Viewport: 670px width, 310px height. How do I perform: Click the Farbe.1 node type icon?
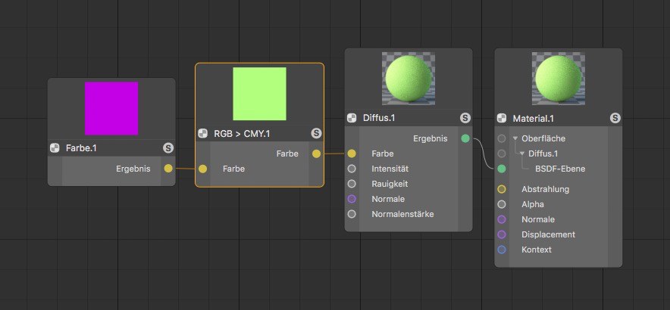click(55, 148)
